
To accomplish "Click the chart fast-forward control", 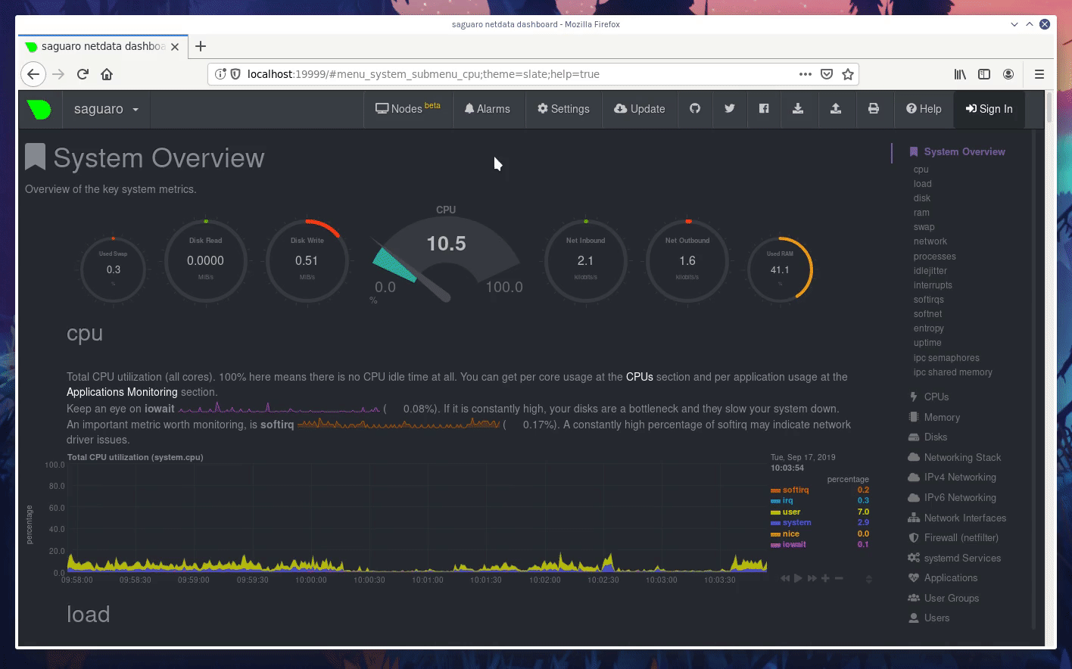I will pos(812,578).
